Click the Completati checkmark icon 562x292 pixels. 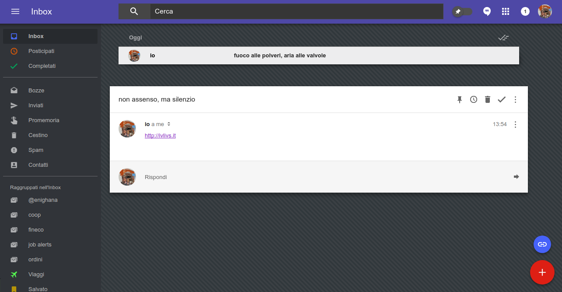(x=14, y=66)
